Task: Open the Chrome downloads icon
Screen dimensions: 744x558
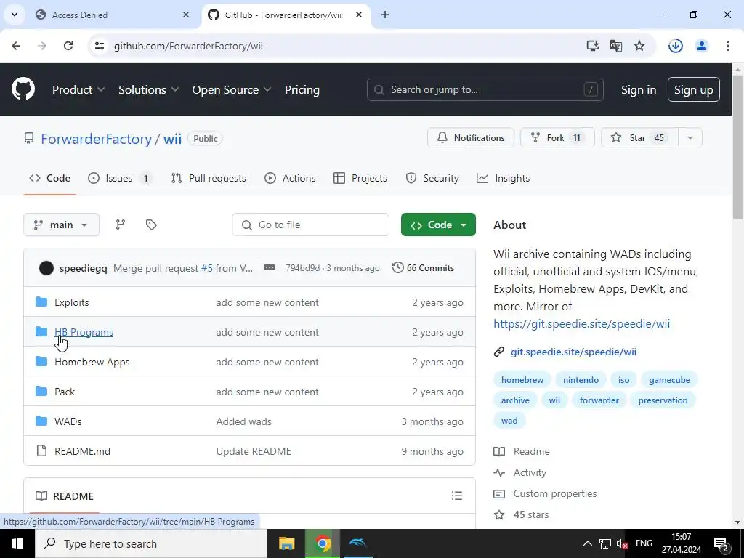Action: coord(675,46)
